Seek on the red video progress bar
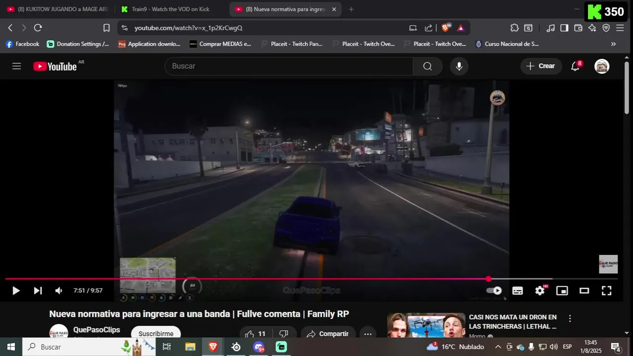Image resolution: width=633 pixels, height=356 pixels. click(x=311, y=279)
